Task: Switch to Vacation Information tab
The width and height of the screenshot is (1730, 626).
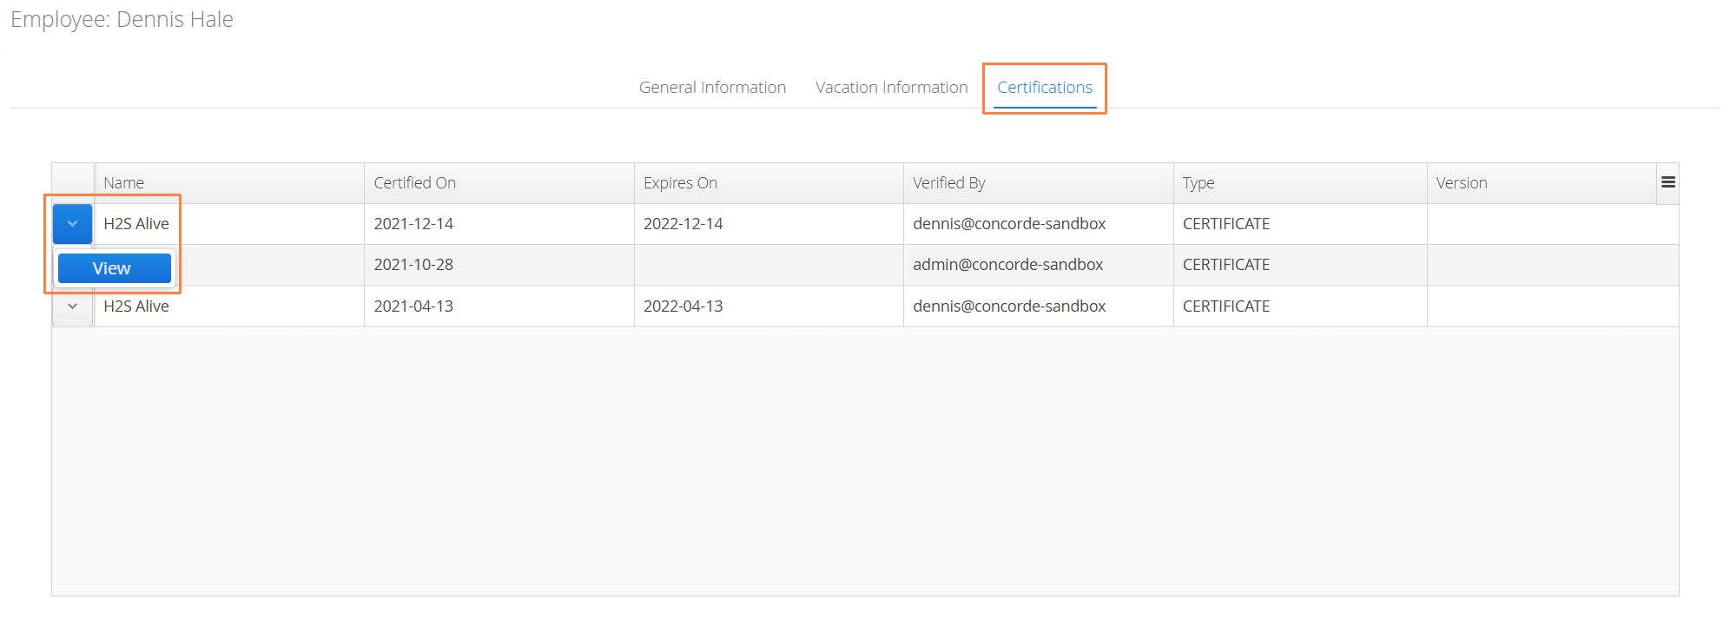Action: (891, 87)
